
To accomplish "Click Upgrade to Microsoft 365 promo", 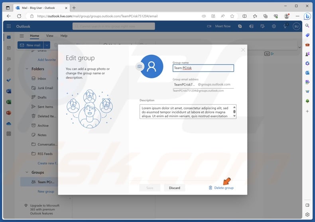I will click(x=42, y=209).
